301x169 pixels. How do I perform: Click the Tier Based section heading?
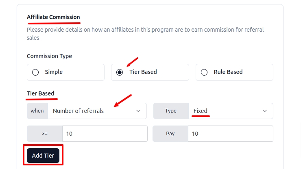40,93
